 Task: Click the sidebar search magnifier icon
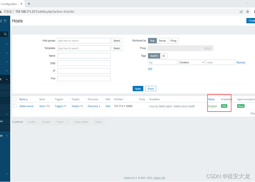(5, 34)
